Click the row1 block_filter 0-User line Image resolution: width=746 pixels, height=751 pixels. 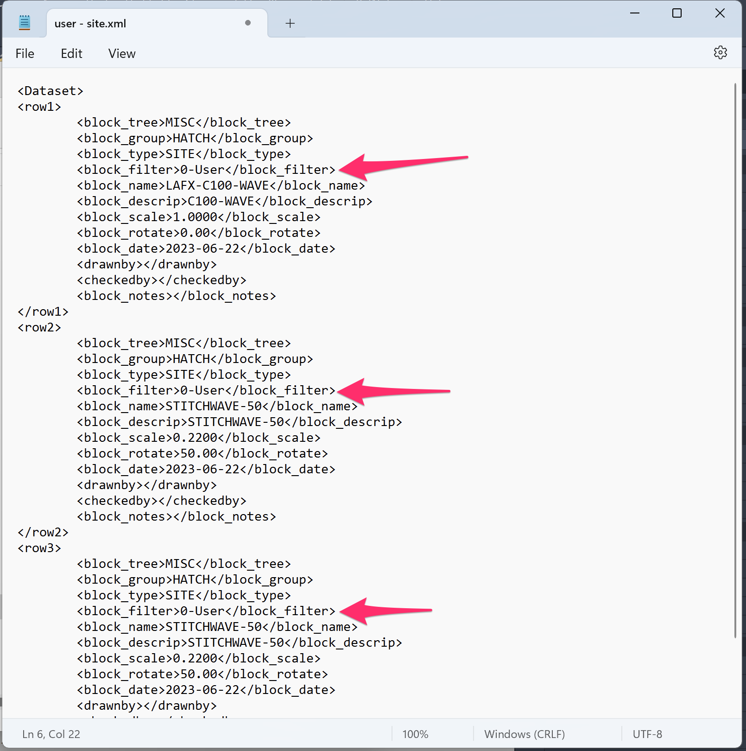tap(206, 170)
